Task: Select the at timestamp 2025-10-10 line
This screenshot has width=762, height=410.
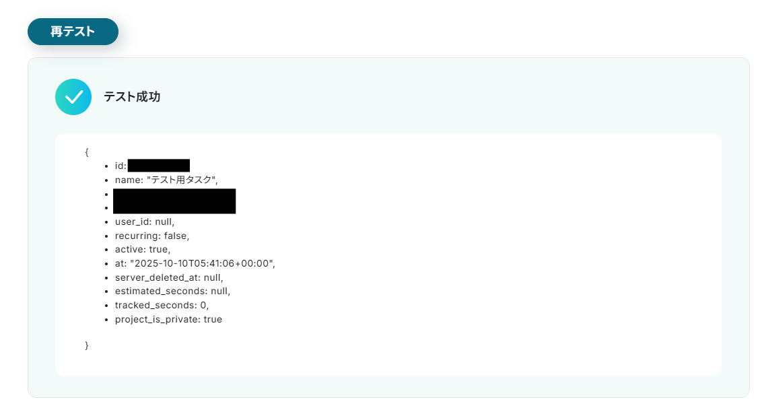Action: pyautogui.click(x=195, y=263)
